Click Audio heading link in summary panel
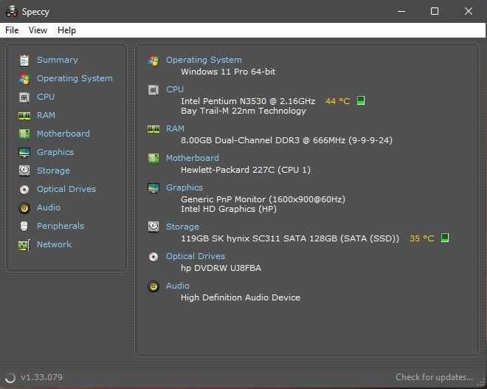 pos(177,286)
